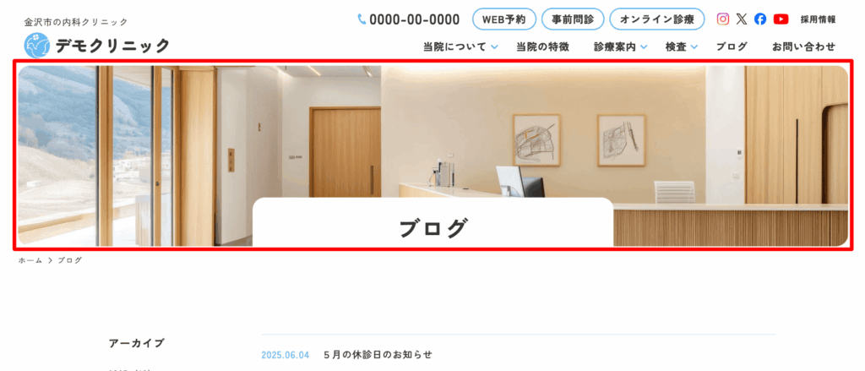Viewport: 865px width, 371px height.
Task: Expand the 当院について dropdown chevron
Action: tap(494, 47)
